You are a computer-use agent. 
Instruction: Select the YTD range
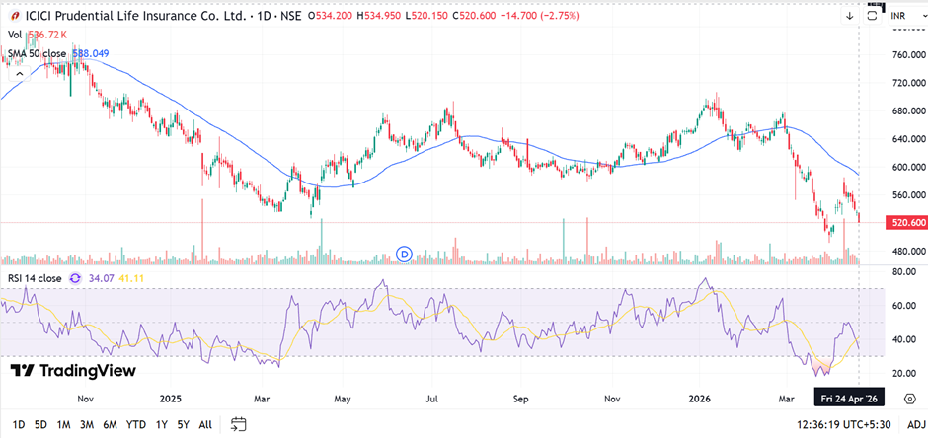point(135,424)
